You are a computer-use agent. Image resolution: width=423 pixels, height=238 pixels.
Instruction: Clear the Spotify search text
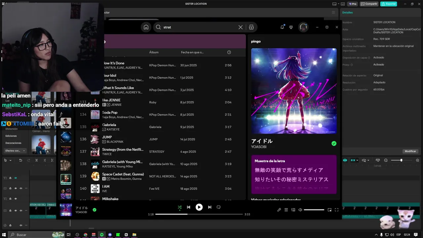click(x=241, y=27)
